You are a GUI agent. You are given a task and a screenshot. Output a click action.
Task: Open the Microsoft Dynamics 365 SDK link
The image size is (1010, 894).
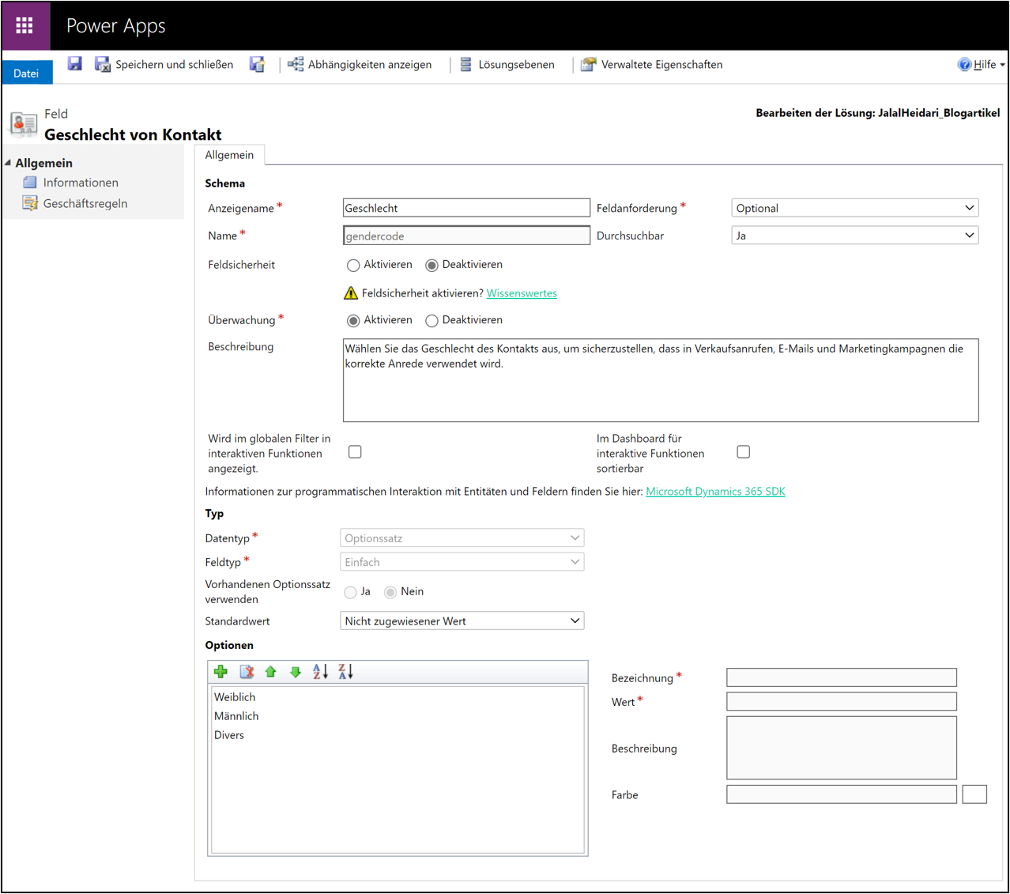(x=715, y=492)
